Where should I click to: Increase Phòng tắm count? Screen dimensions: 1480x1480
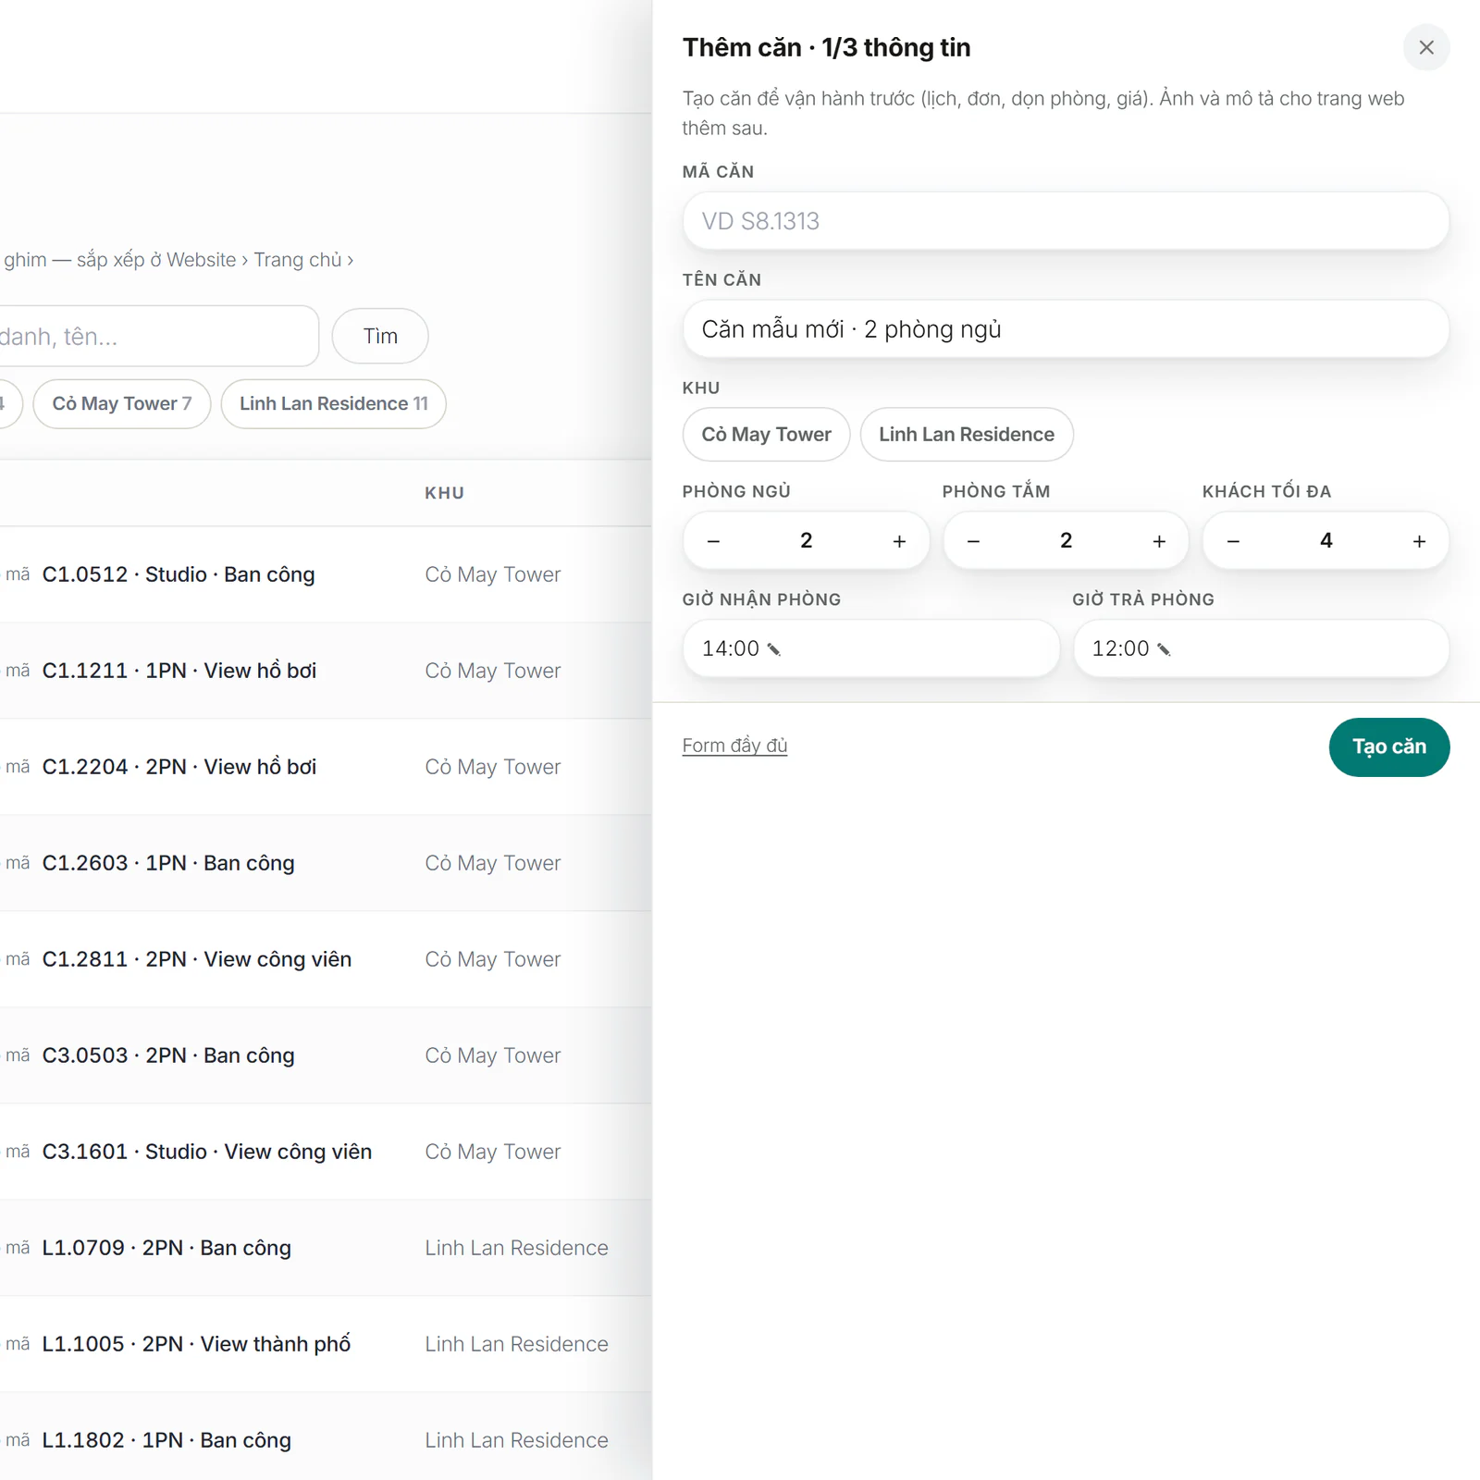click(1159, 541)
